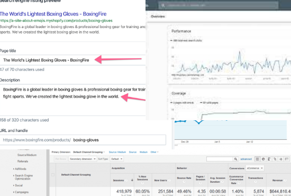This screenshot has width=291, height=196.
Task: Click help icon under Bounce Rate header
Action: [184, 182]
